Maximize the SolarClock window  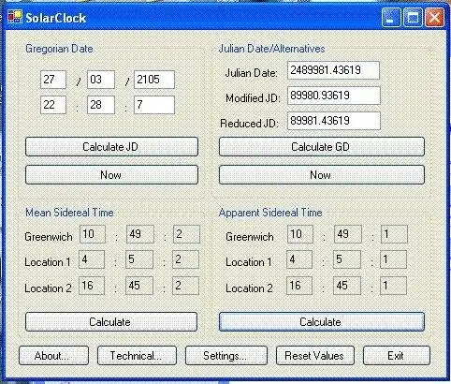(x=413, y=18)
